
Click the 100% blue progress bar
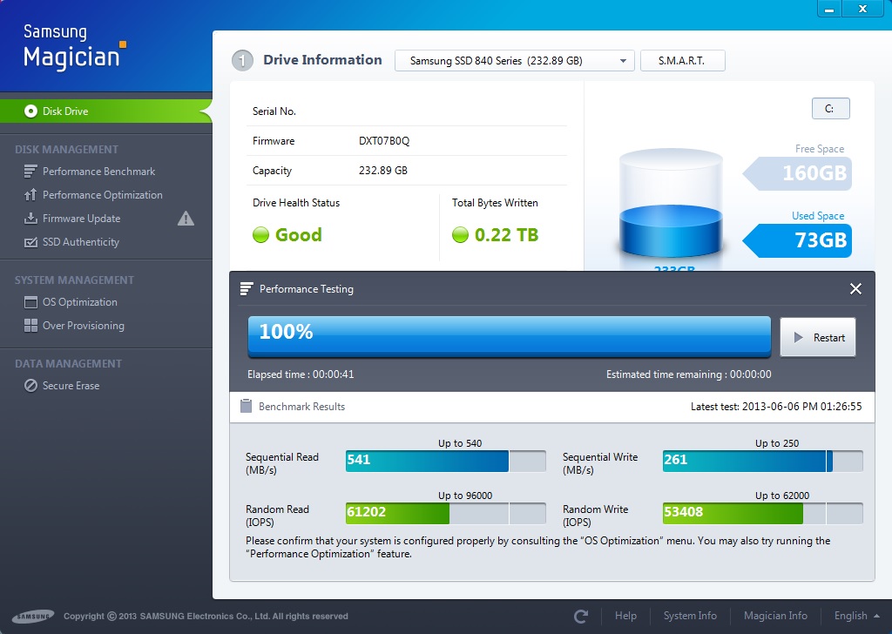click(509, 335)
